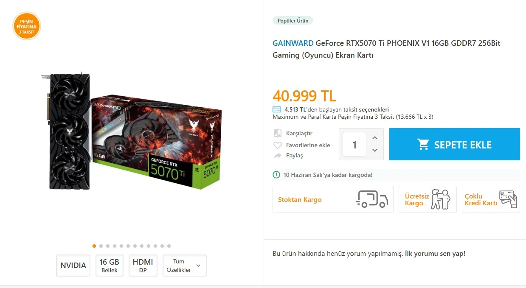Screen dimensions: 526x288
Task: Click the delivery truck icon
Action: (371, 199)
